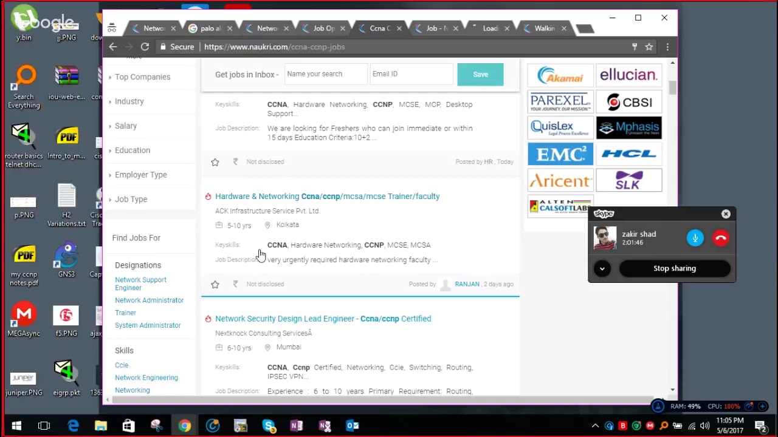
Task: Click the HCL company logo
Action: (628, 154)
